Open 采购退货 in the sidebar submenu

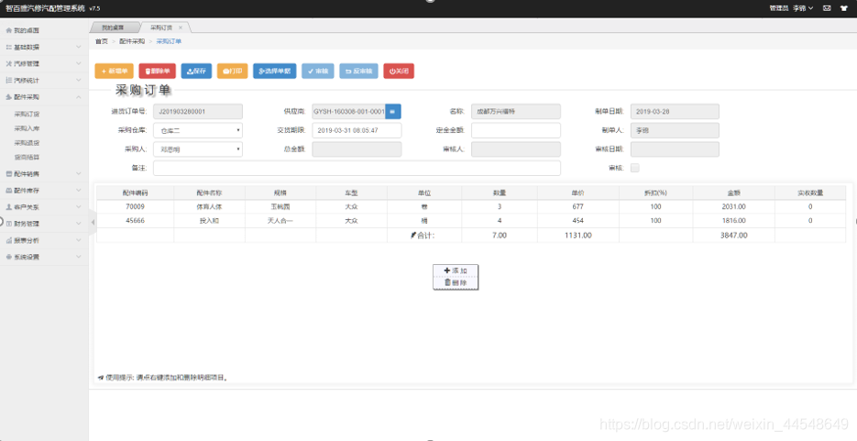coord(27,143)
